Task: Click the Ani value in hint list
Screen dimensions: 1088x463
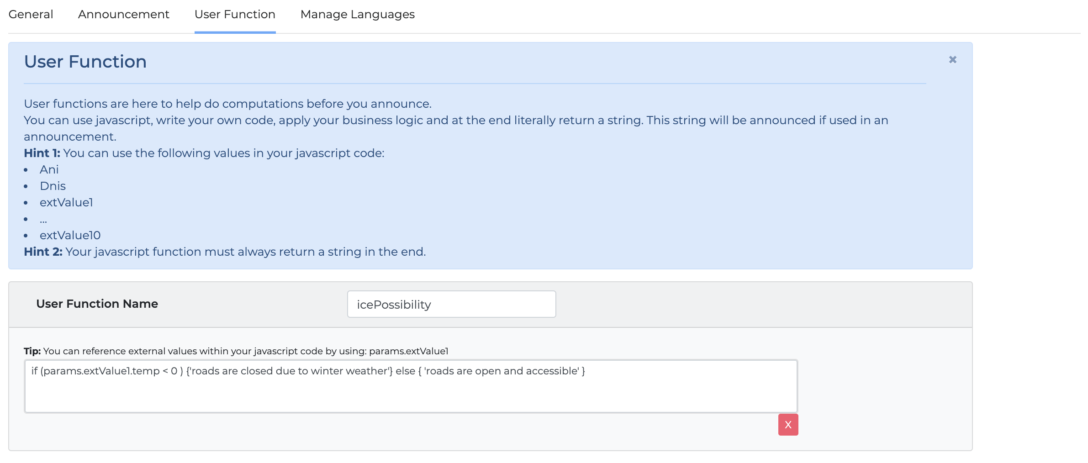Action: tap(49, 170)
